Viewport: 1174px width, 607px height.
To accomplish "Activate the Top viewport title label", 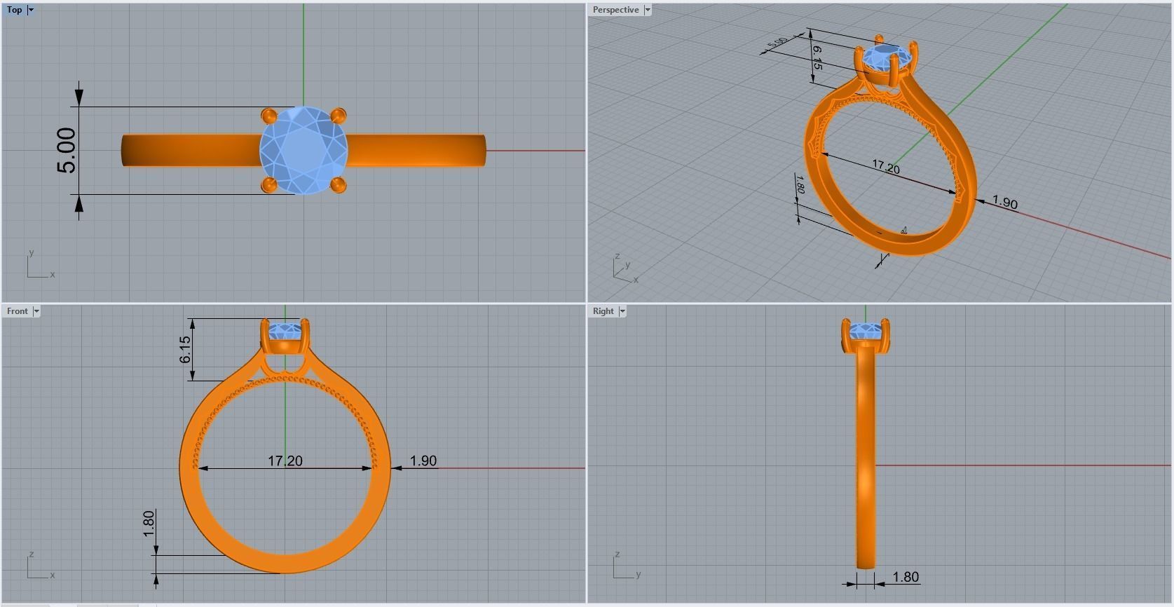I will 15,10.
